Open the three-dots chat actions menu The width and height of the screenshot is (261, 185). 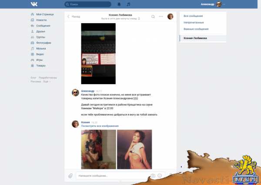tap(161, 17)
